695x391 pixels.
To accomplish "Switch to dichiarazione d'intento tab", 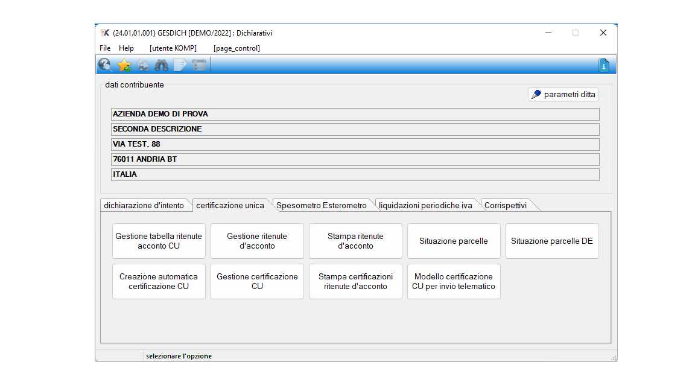I will coord(144,205).
